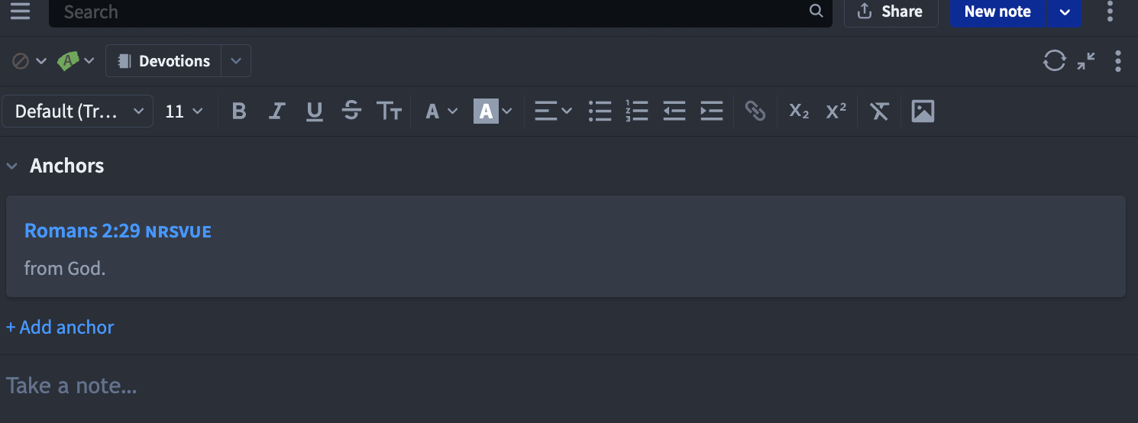Click the sync refresh icon
The width and height of the screenshot is (1138, 423).
pos(1054,61)
